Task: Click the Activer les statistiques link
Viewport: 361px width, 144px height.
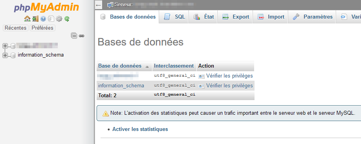Action: click(140, 129)
